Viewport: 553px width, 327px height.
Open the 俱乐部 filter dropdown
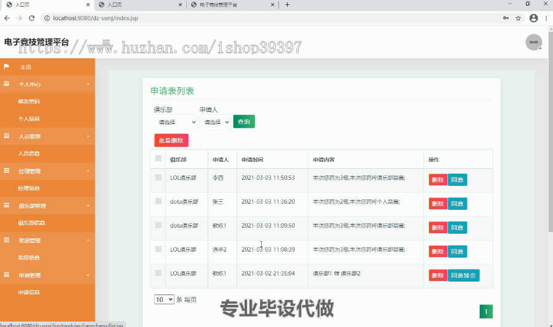pyautogui.click(x=176, y=122)
